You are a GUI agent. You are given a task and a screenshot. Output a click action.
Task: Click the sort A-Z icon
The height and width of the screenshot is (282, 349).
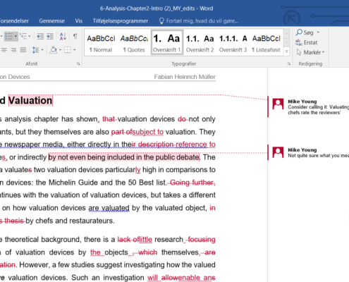click(63, 37)
